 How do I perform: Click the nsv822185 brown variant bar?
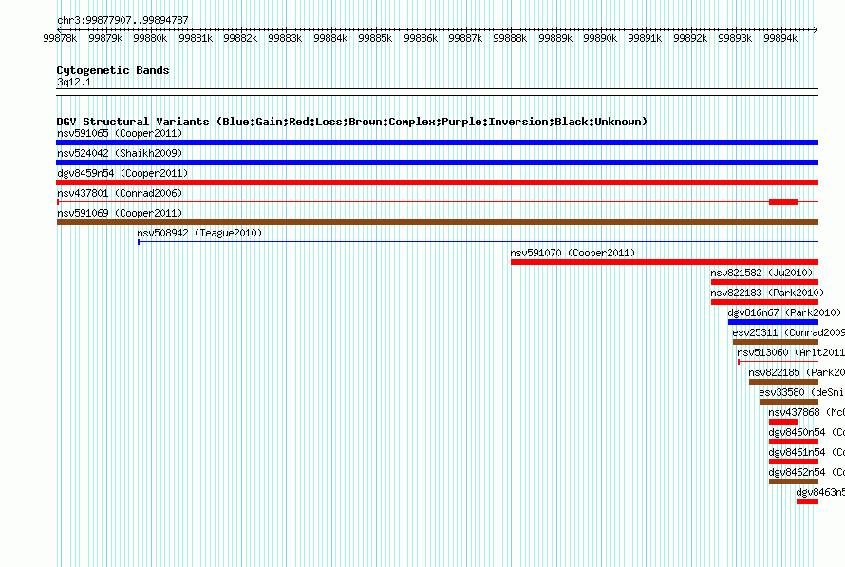click(x=783, y=382)
